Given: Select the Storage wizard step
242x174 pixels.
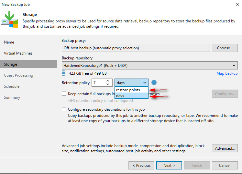Looking at the screenshot, I should click(11, 64).
